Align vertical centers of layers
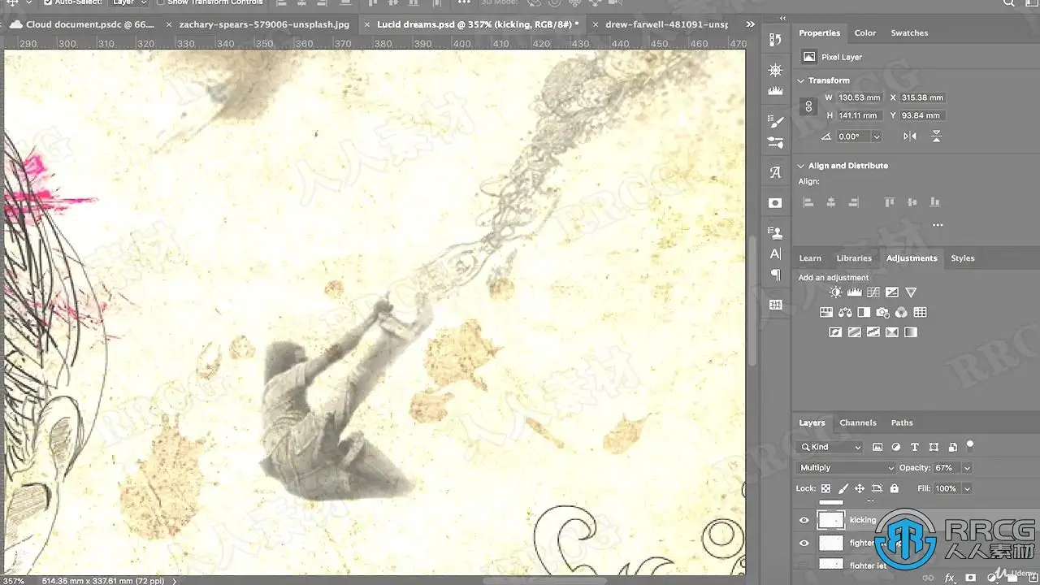Screen dimensions: 1040x585 [912, 202]
